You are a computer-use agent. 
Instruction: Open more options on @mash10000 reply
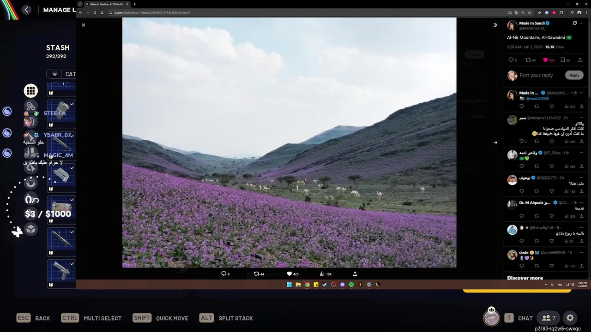click(582, 93)
